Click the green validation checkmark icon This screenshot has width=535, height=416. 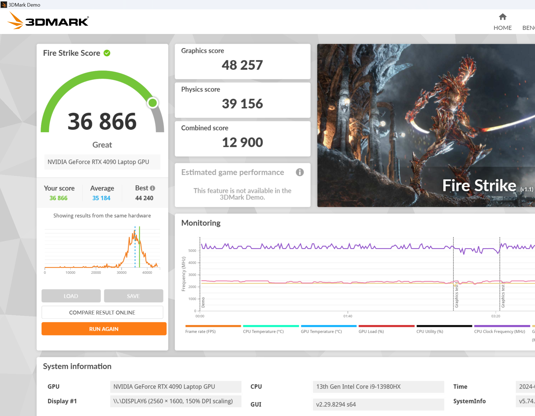[x=107, y=53]
